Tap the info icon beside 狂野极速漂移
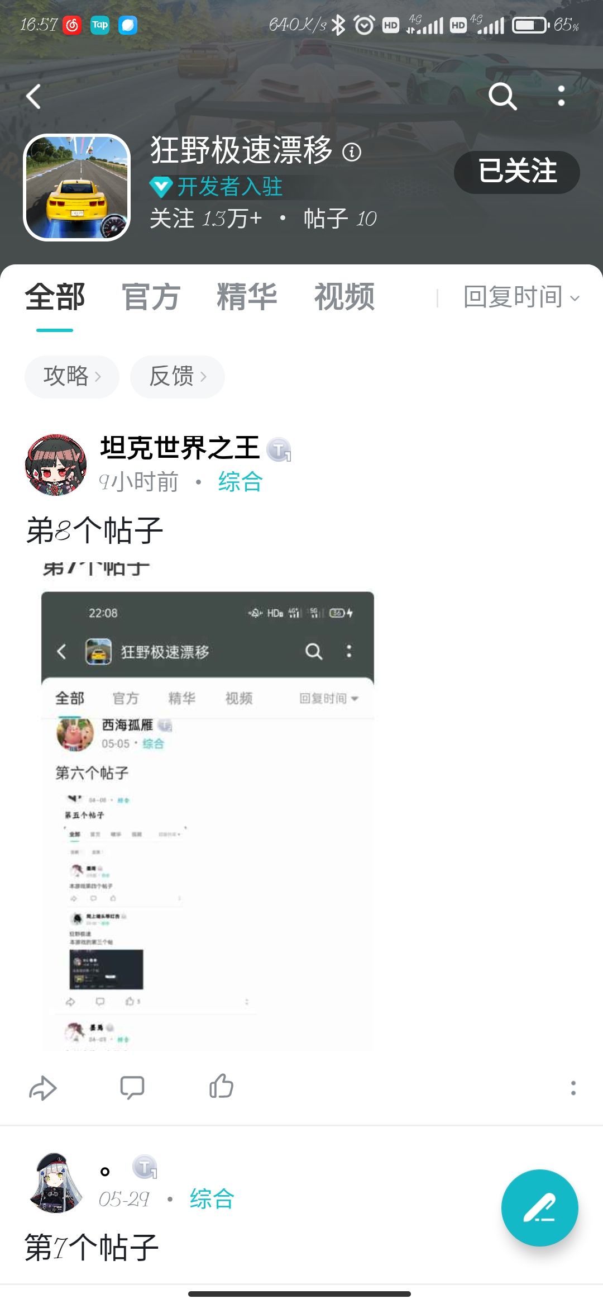This screenshot has height=1308, width=603. click(352, 151)
